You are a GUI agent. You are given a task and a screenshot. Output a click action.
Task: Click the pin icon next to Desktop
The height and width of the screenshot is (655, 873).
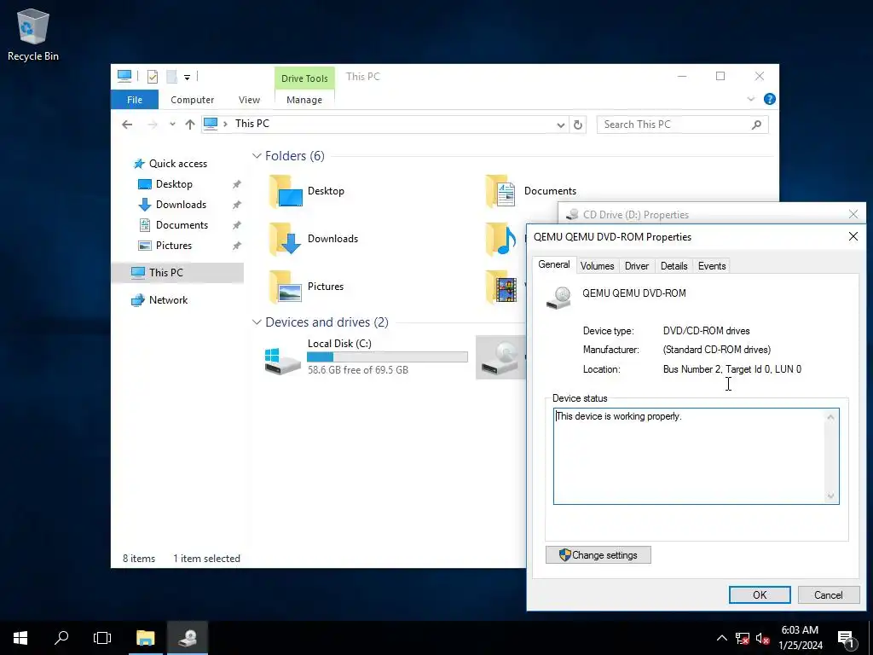(237, 184)
